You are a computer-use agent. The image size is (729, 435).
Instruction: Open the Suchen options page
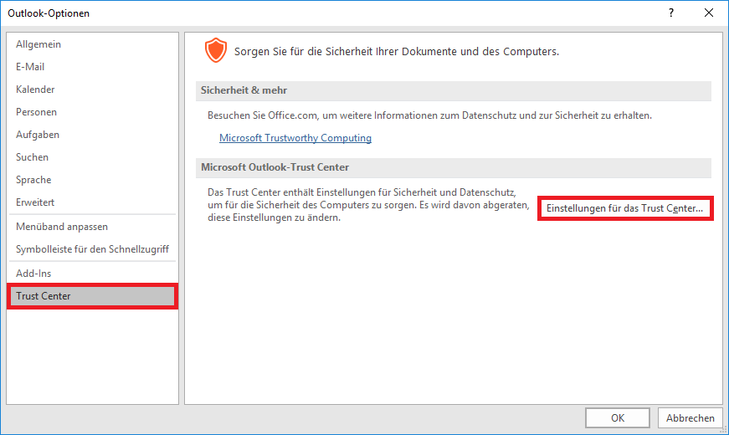pyautogui.click(x=33, y=157)
